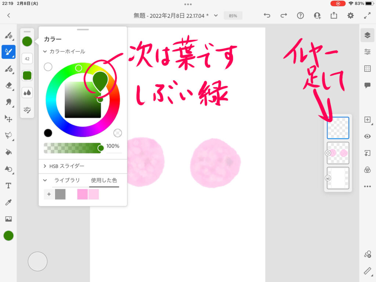Expand the HSB スライダー section
Viewport: 376px width, 282px height.
(x=45, y=166)
